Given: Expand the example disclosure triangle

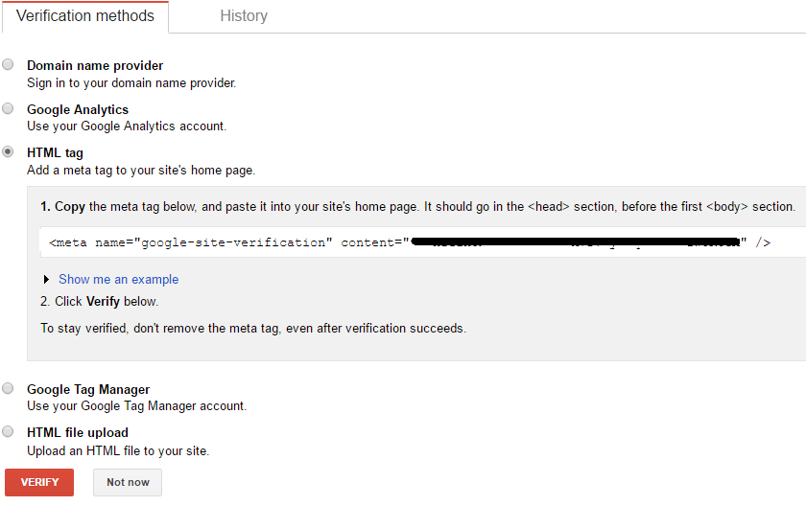Looking at the screenshot, I should click(47, 280).
